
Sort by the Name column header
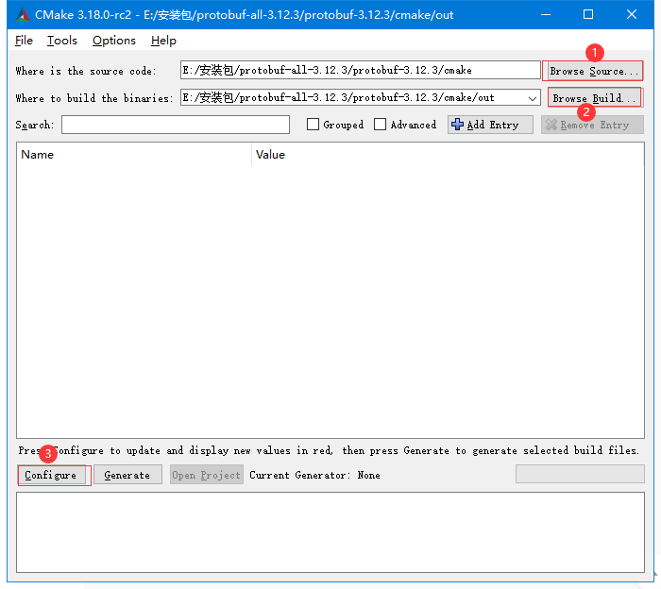pos(133,155)
